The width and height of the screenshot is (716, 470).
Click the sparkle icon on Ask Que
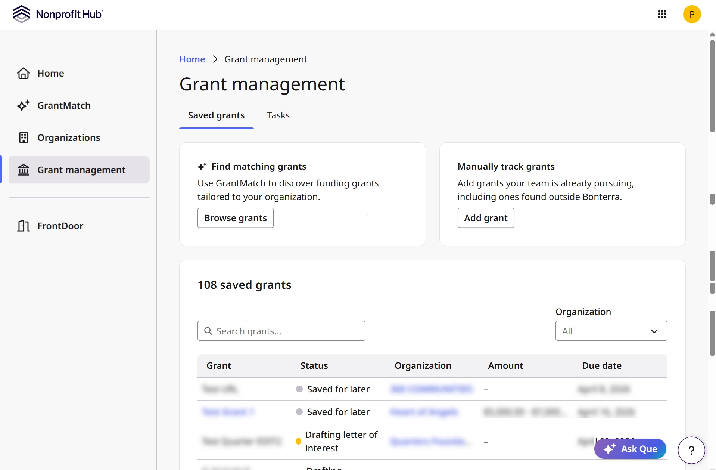tap(610, 449)
